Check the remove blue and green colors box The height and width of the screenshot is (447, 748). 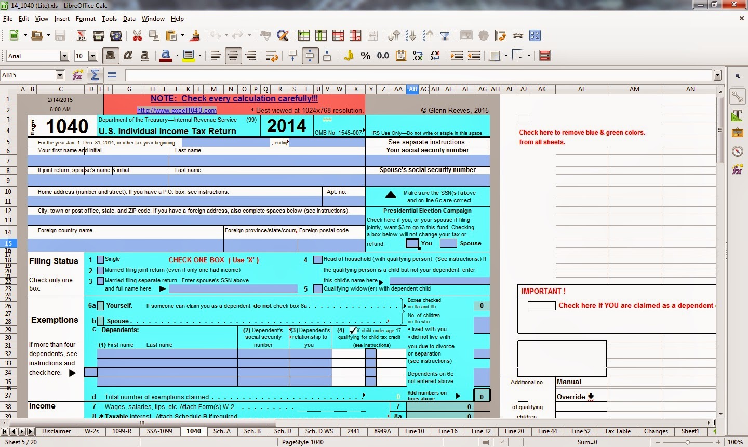click(x=523, y=120)
